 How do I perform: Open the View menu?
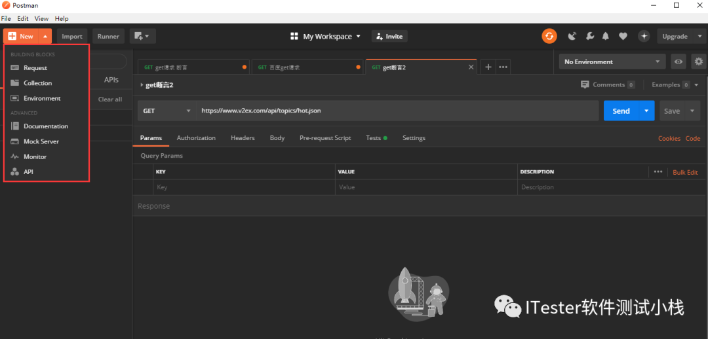[41, 18]
